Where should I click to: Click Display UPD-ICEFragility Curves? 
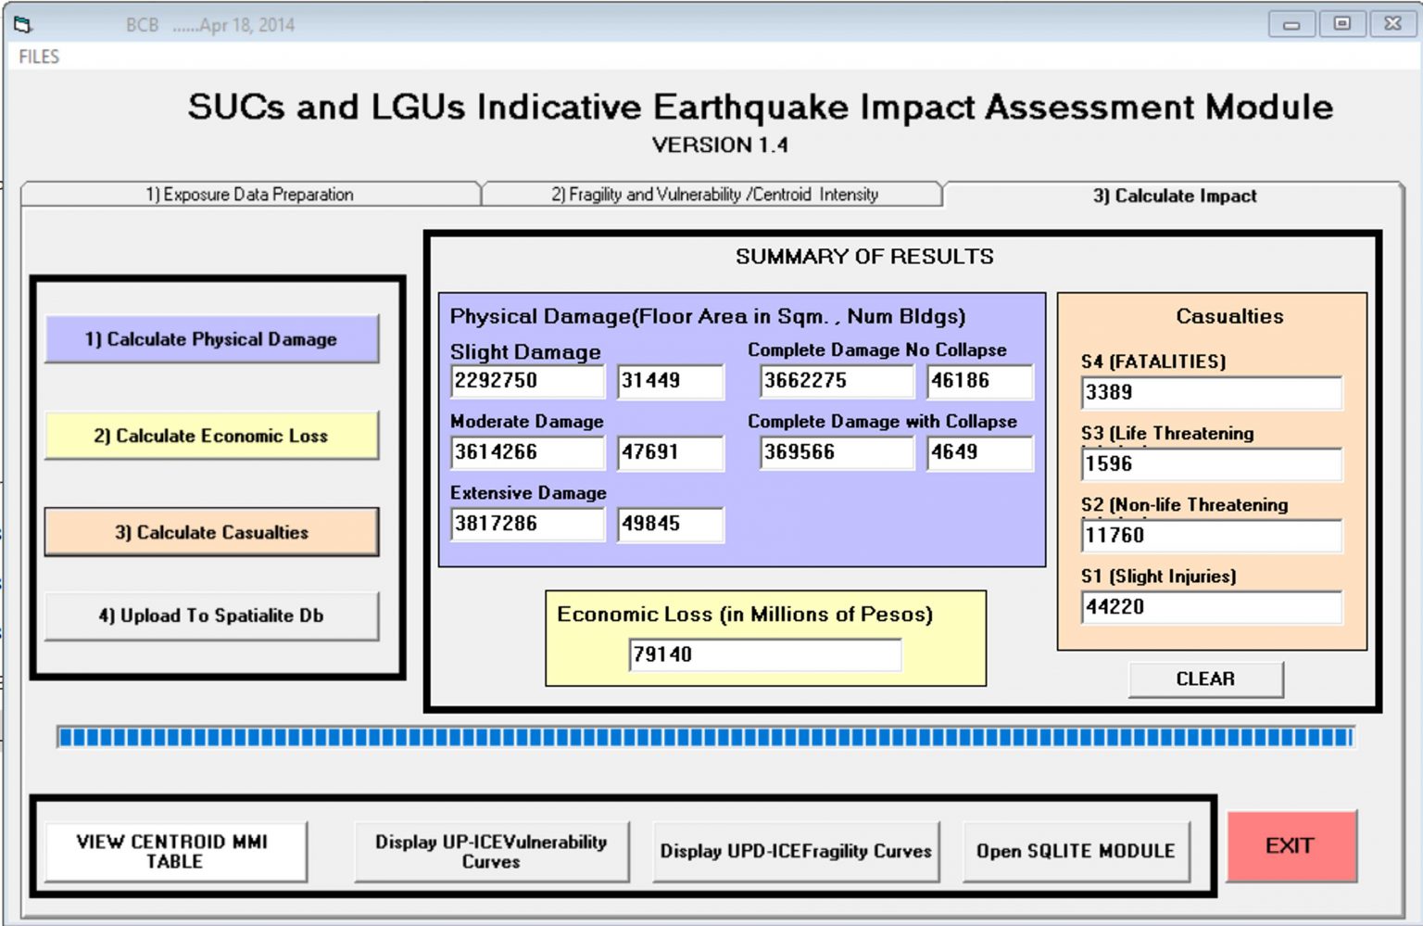797,850
